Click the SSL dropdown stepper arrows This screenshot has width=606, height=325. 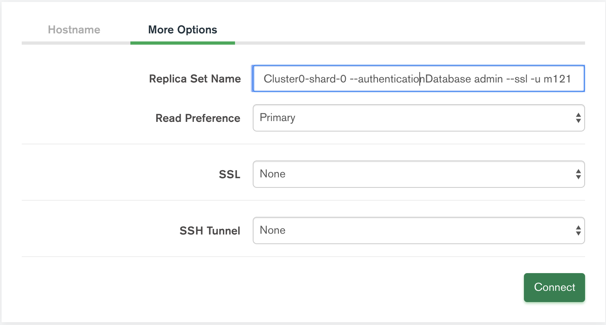pyautogui.click(x=579, y=174)
